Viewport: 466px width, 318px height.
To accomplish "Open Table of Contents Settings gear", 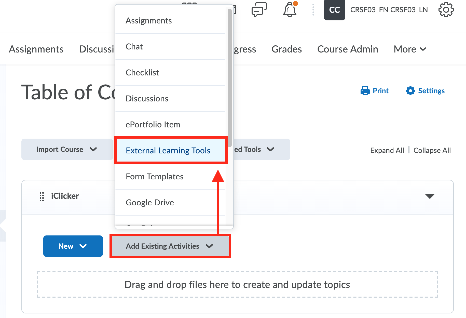I will pos(410,91).
